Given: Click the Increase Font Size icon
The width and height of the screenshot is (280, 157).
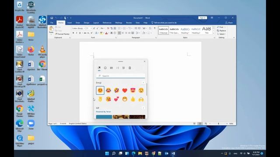Looking at the screenshot, I should pyautogui.click(x=94, y=28).
